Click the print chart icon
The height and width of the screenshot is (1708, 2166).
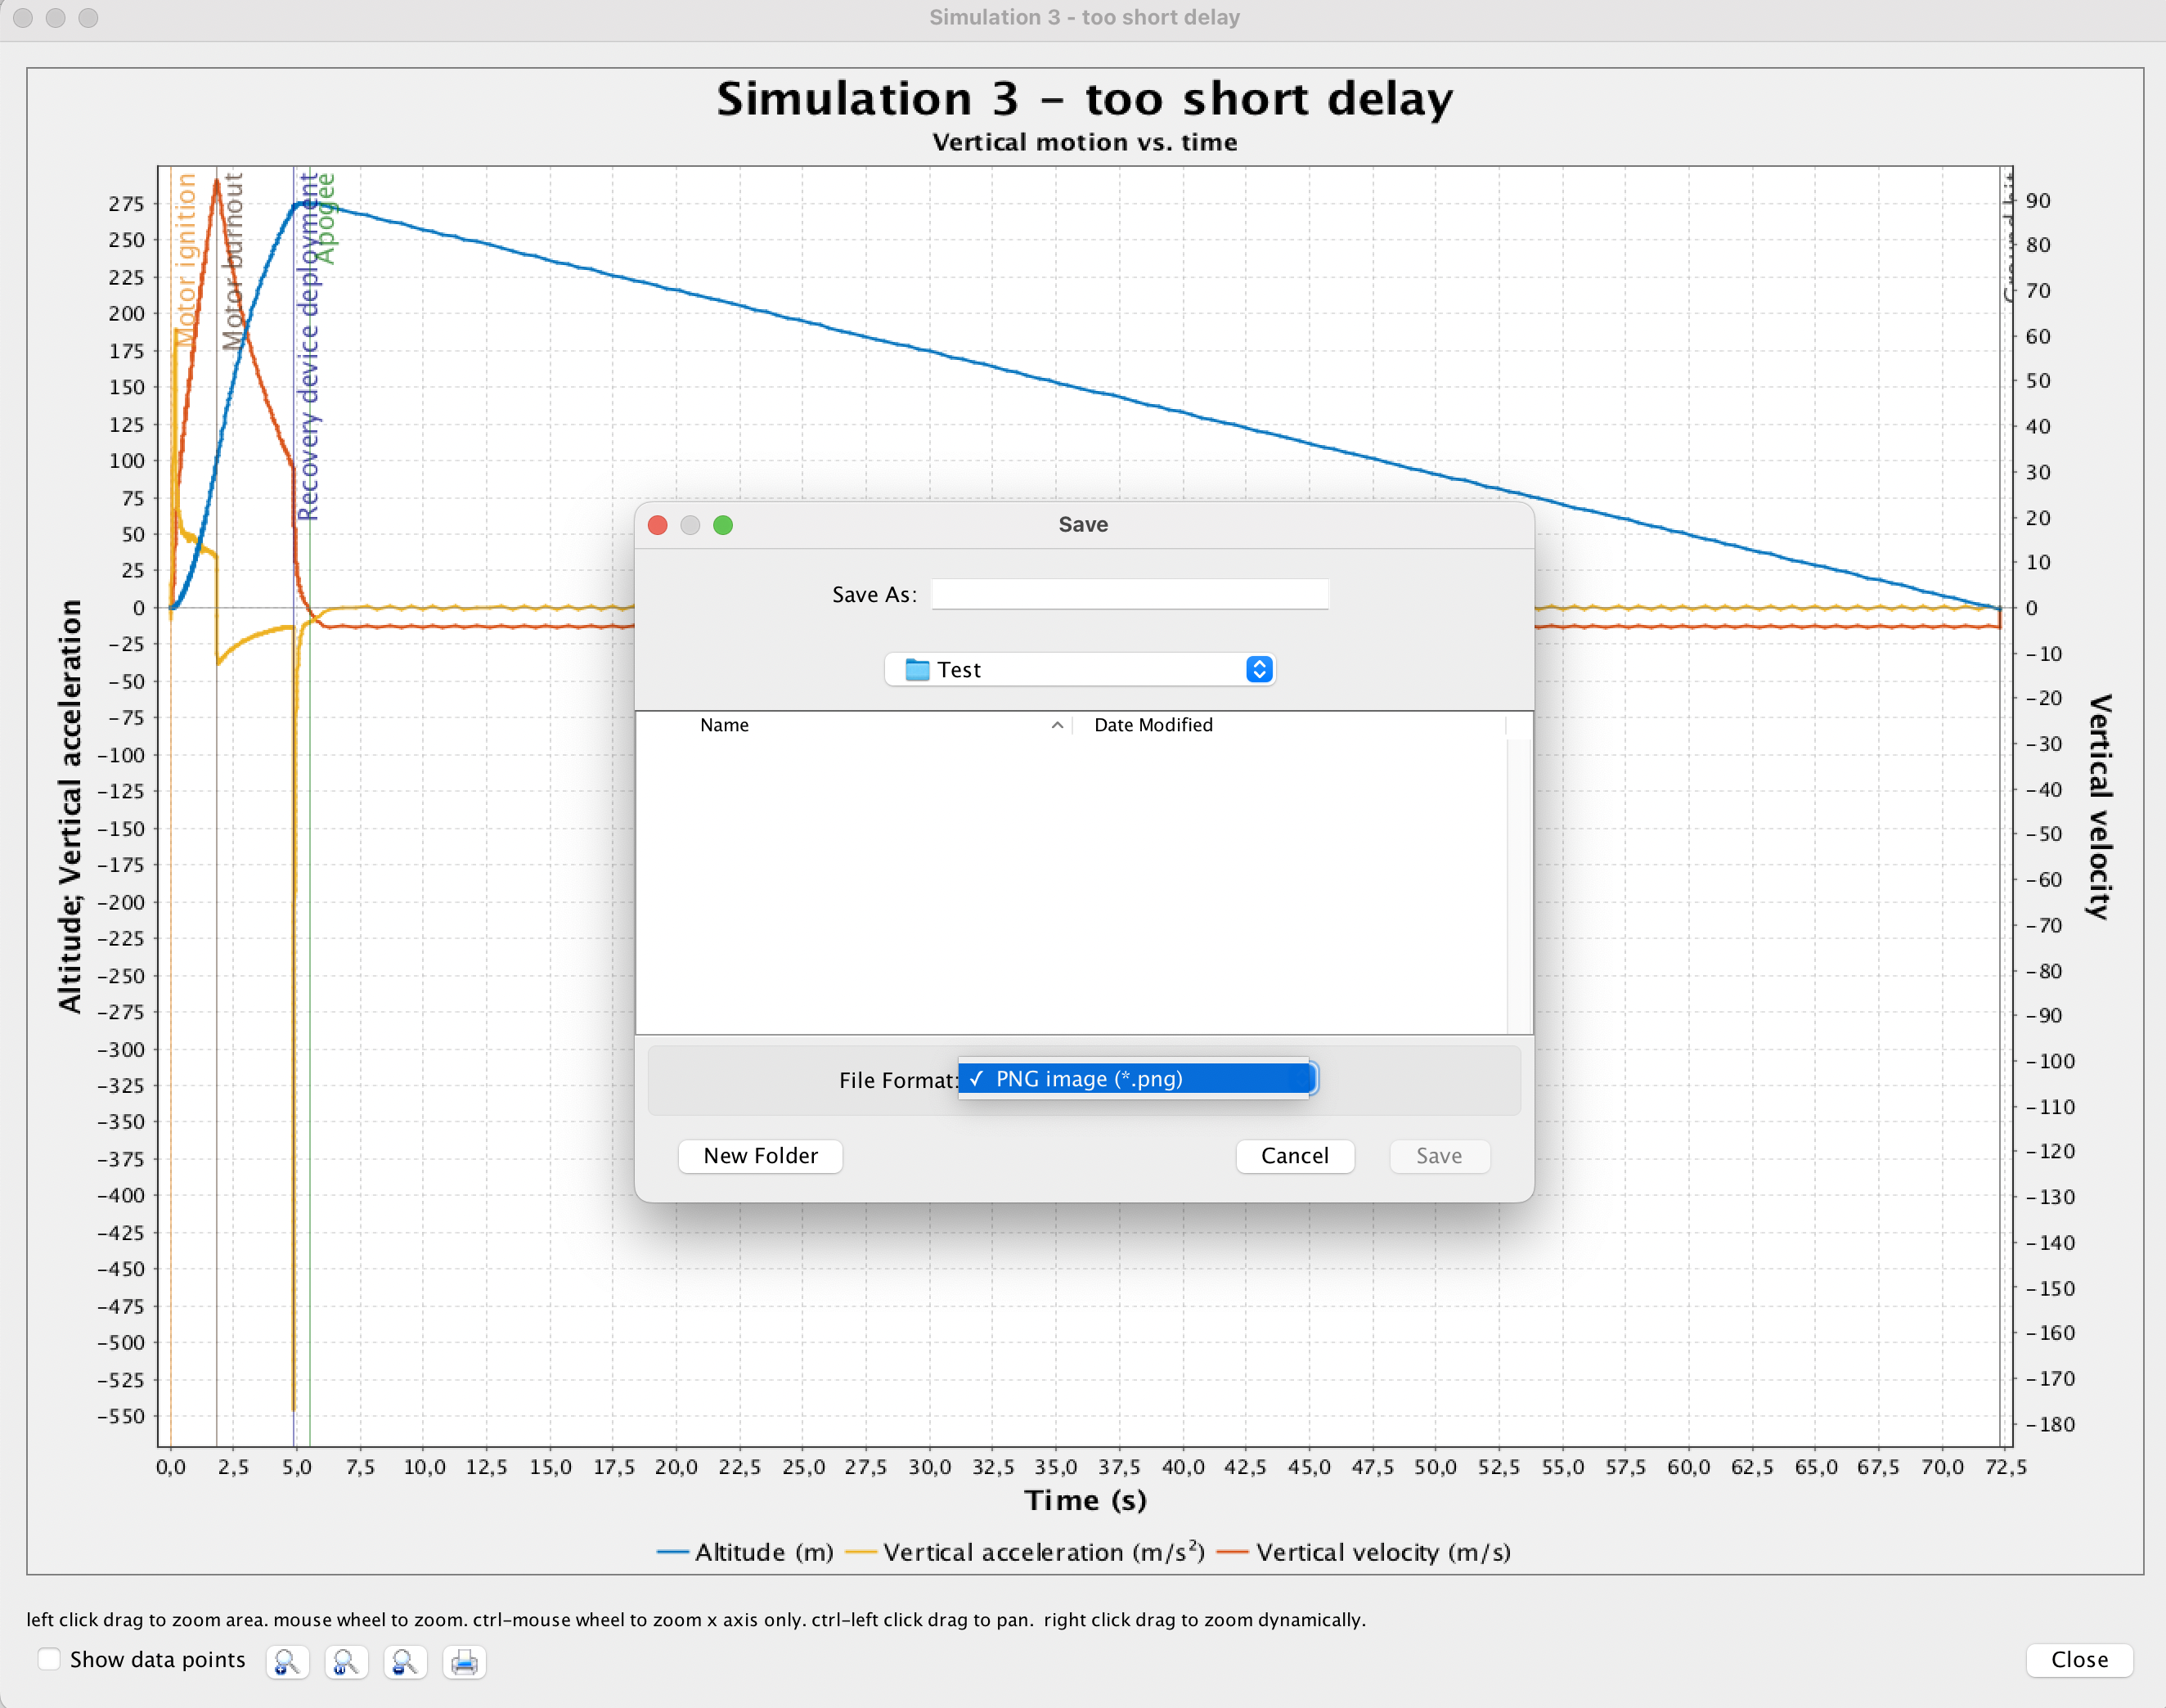pyautogui.click(x=464, y=1662)
